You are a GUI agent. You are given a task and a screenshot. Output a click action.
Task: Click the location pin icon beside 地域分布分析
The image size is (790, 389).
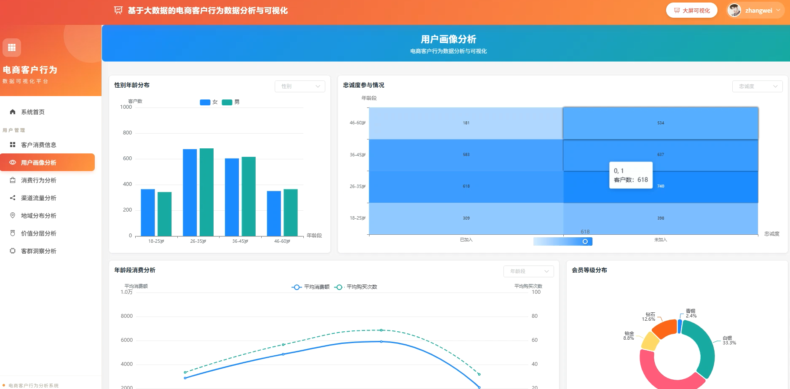click(x=13, y=215)
